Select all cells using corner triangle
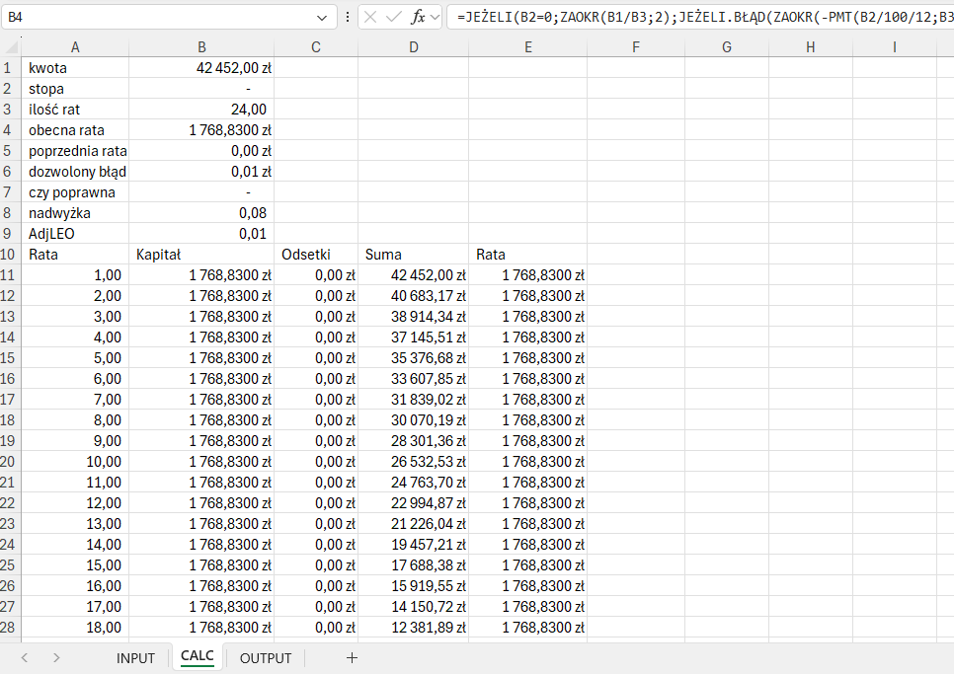 [11, 46]
